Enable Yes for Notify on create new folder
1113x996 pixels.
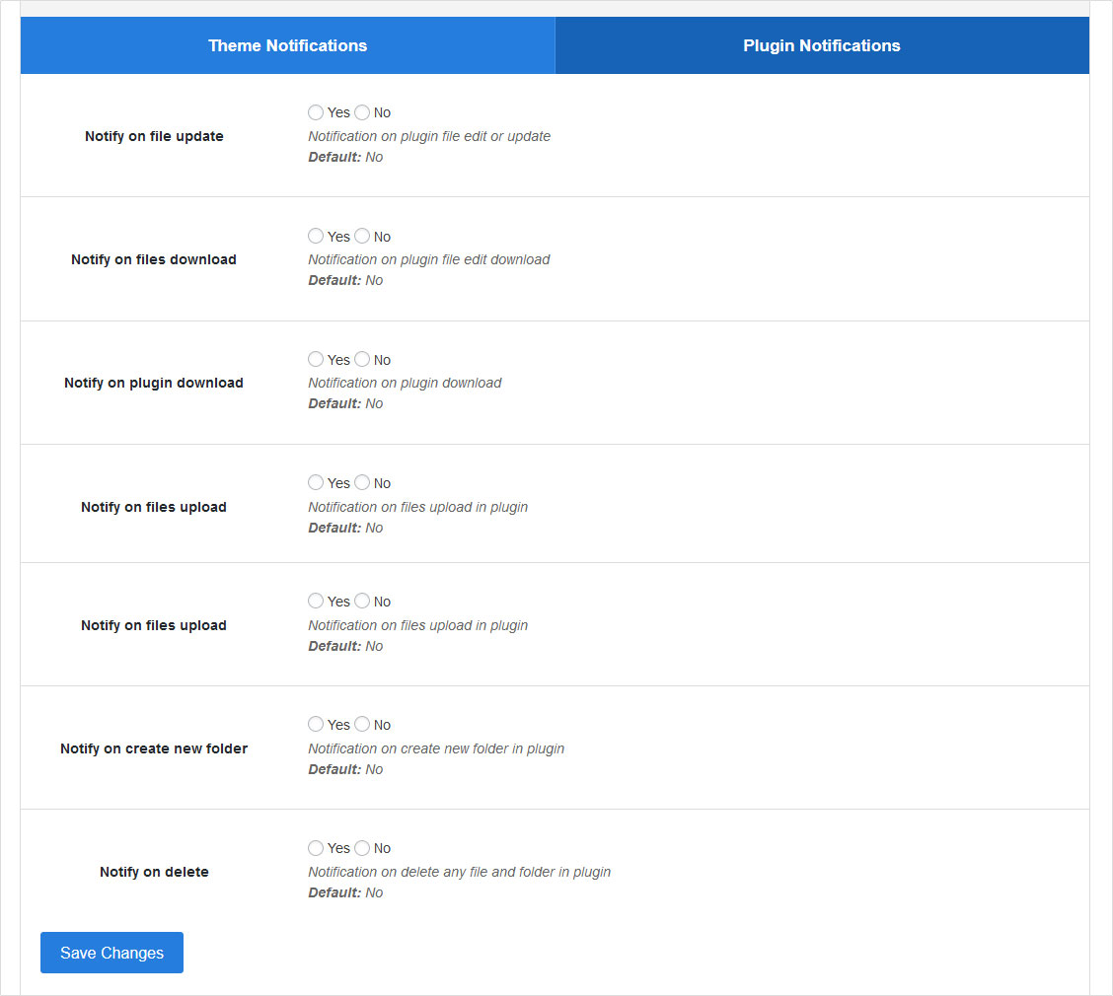[x=316, y=724]
